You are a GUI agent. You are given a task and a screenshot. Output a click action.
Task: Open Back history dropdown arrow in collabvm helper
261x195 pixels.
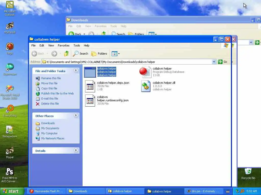point(47,54)
